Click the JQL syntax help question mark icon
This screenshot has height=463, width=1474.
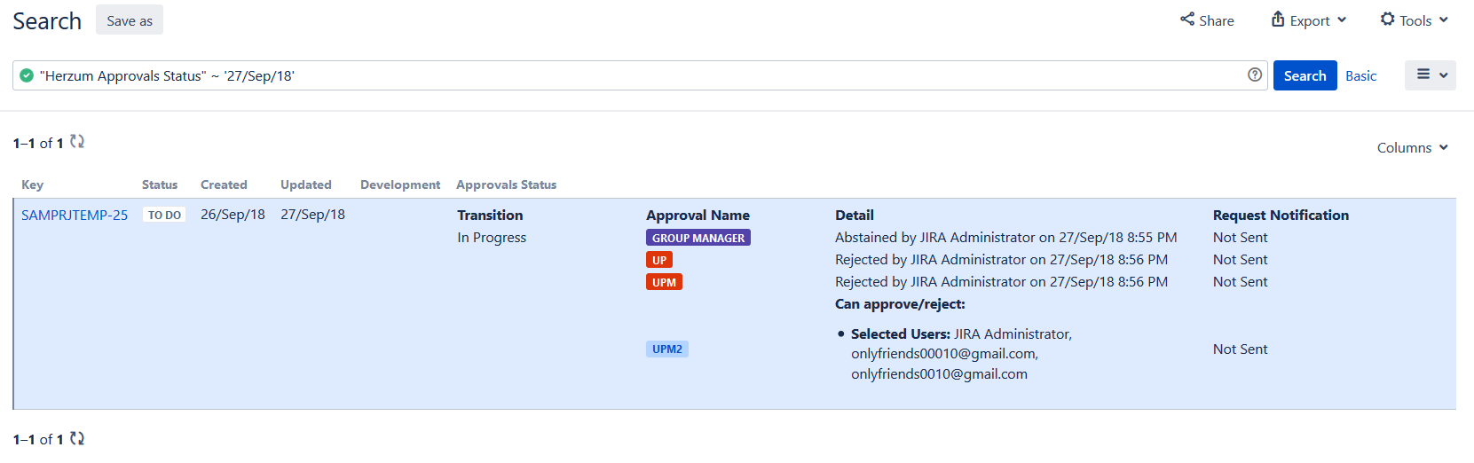click(1254, 75)
